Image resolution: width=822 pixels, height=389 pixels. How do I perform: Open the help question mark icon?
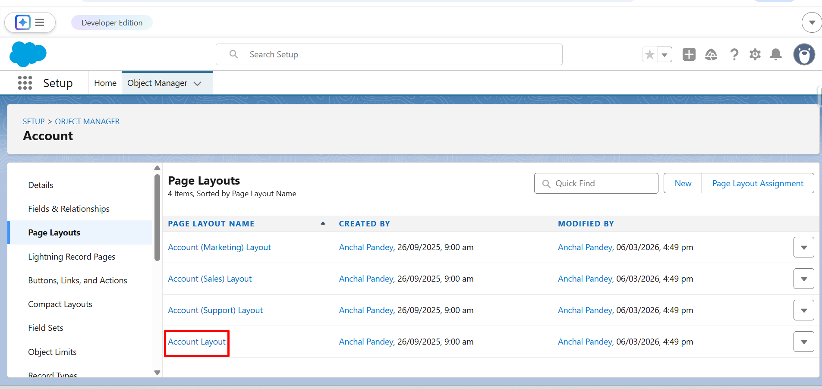point(734,54)
